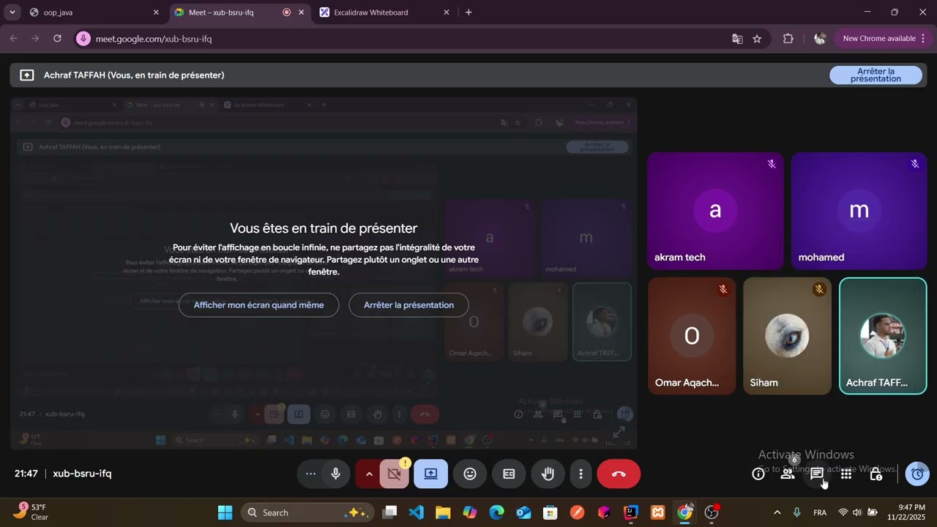Select Omar Aqach... participant tile
937x527 pixels.
(692, 336)
